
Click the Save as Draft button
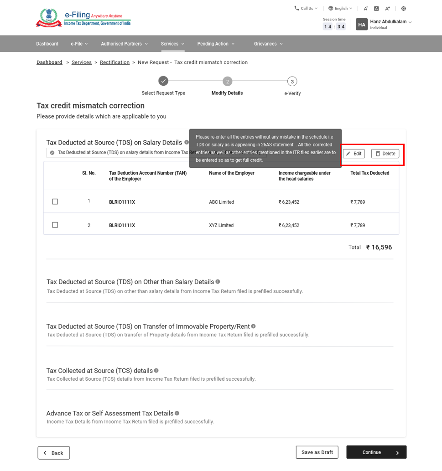point(317,452)
